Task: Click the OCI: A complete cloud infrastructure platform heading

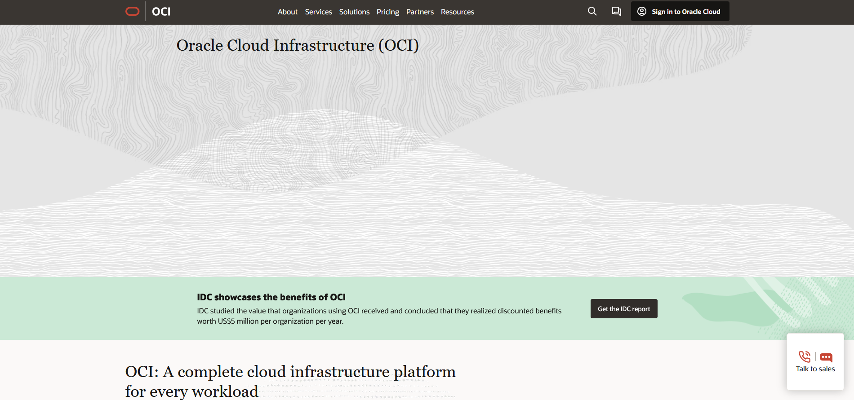Action: click(x=290, y=381)
